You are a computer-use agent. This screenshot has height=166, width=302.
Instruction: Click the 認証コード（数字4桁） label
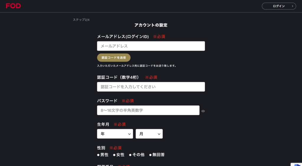click(x=118, y=77)
